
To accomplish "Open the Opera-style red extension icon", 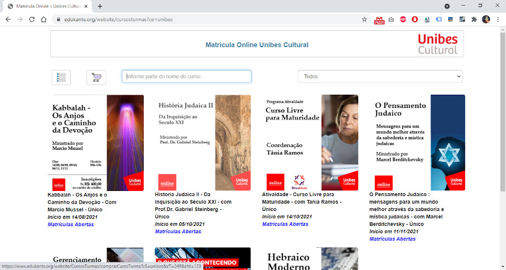I will 415,19.
